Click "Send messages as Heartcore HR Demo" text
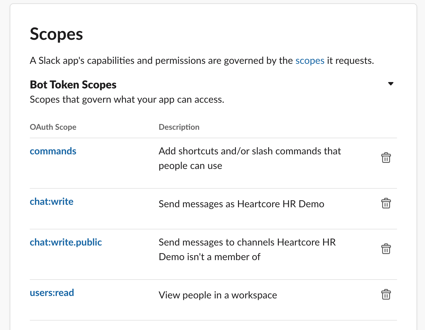Viewport: 425px width, 330px height. pos(241,204)
